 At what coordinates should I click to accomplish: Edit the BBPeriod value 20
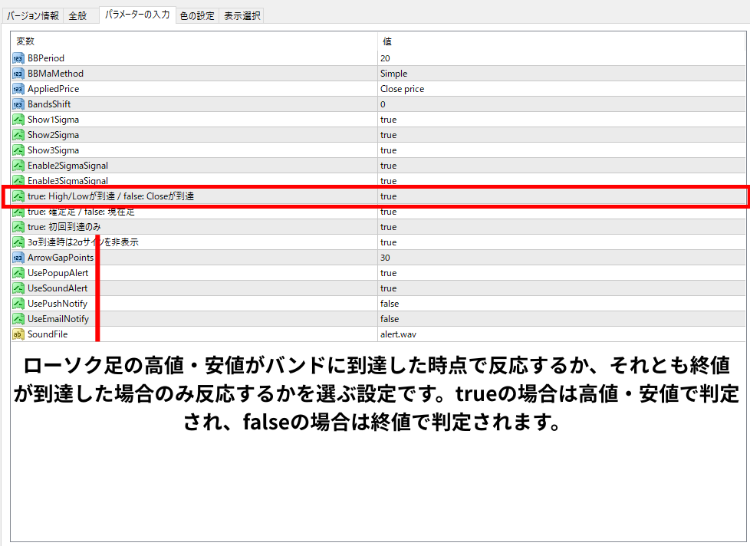[x=385, y=58]
